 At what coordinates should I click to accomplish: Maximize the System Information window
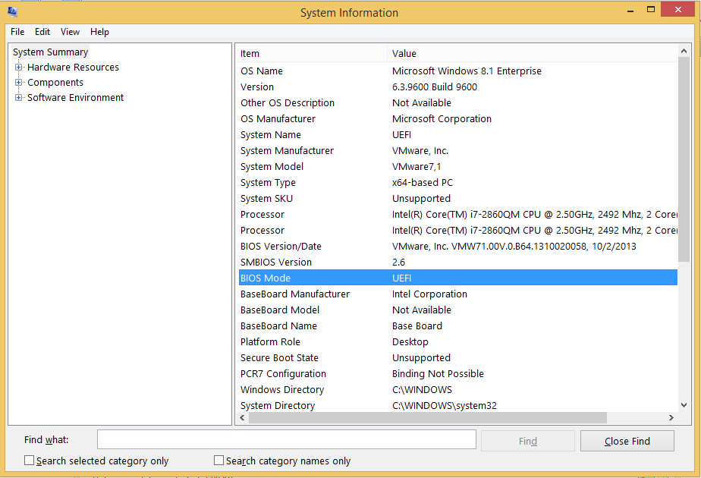coord(651,9)
